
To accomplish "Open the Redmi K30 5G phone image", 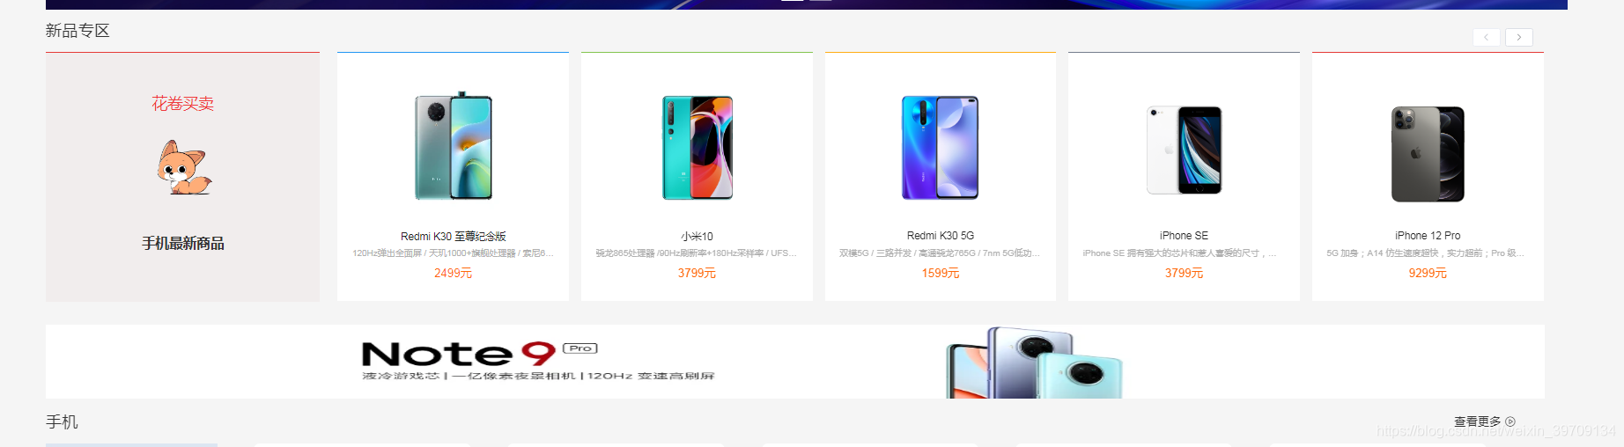I will coord(940,148).
